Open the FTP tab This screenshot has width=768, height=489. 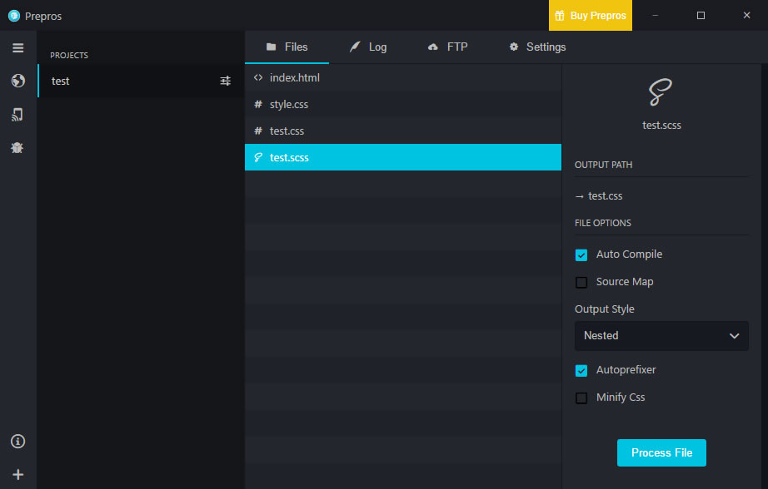coord(447,47)
